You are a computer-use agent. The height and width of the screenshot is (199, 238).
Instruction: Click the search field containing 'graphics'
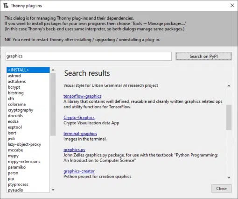[89, 56]
